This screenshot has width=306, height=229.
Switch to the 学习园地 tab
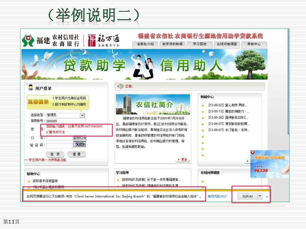pyautogui.click(x=199, y=44)
